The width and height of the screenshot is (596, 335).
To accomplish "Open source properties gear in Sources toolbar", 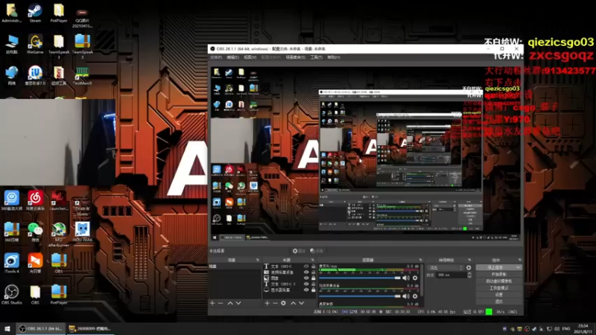I will tap(283, 303).
